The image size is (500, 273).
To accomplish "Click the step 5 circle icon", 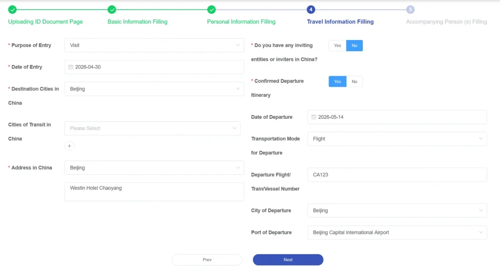I will tap(411, 9).
